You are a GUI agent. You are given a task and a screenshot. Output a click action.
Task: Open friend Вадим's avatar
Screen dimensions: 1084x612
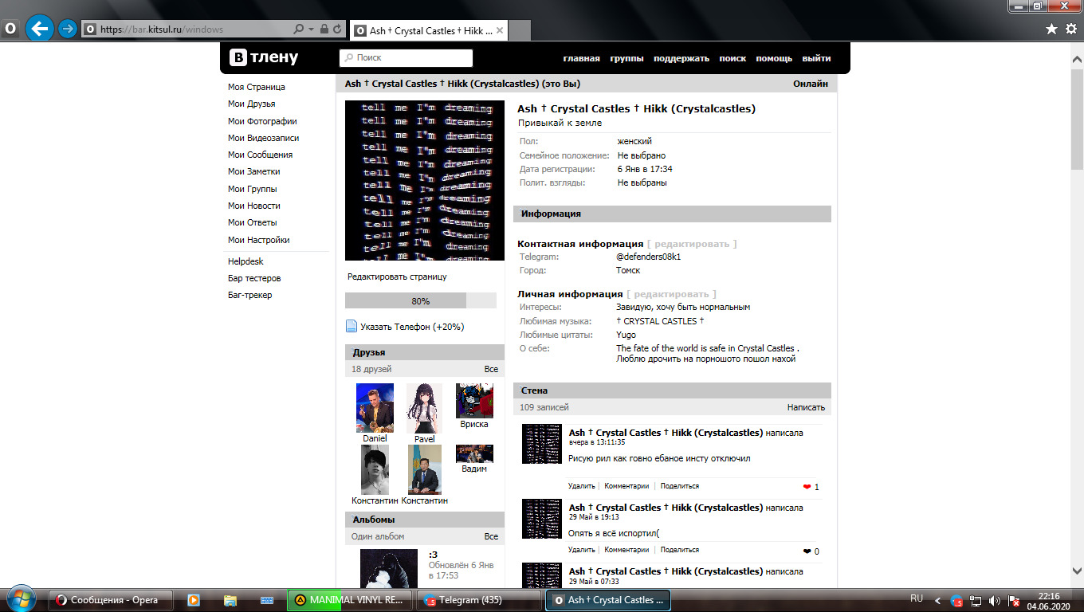[474, 453]
